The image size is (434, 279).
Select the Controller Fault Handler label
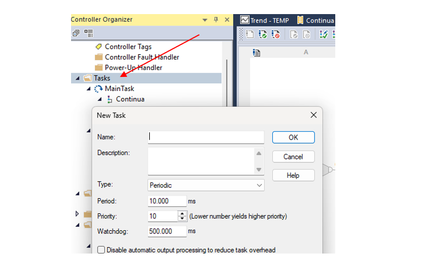pyautogui.click(x=142, y=57)
